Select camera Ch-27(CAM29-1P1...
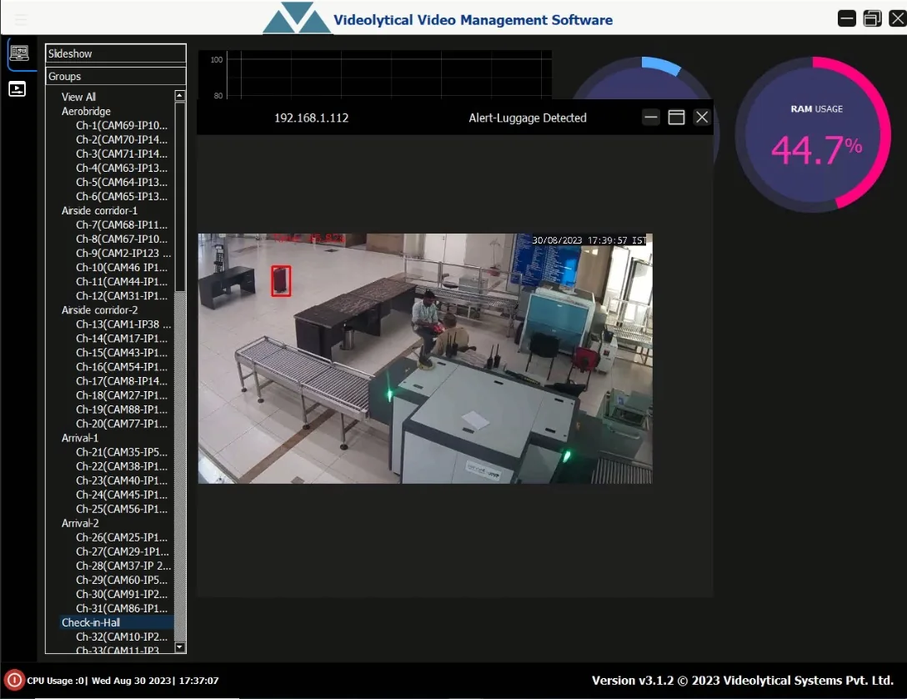The height and width of the screenshot is (699, 907). pyautogui.click(x=122, y=551)
